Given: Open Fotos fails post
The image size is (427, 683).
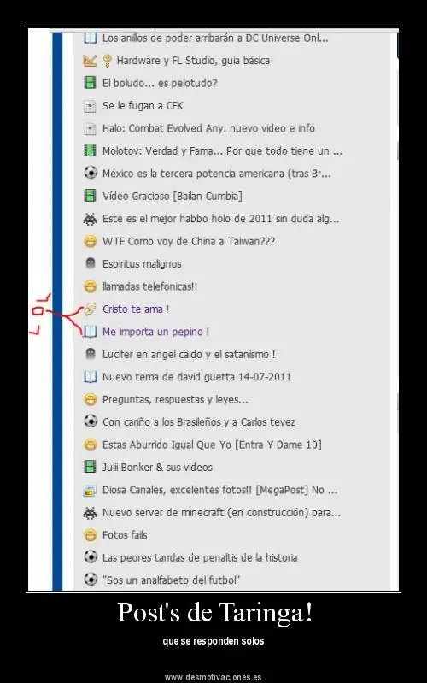Looking at the screenshot, I should coord(125,535).
